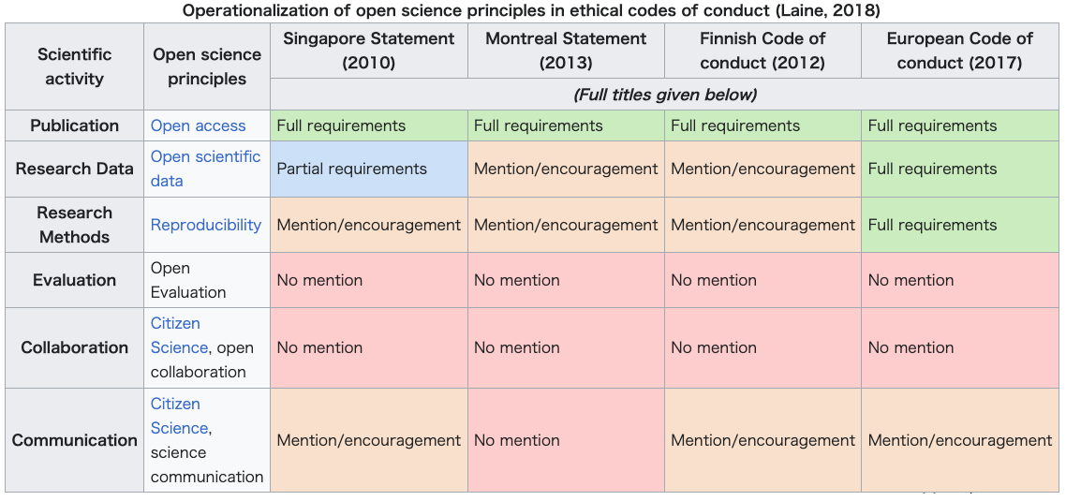Screen dimensions: 1066x501
Task: Click Montreal No mention cell in Communication row
Action: 566,440
